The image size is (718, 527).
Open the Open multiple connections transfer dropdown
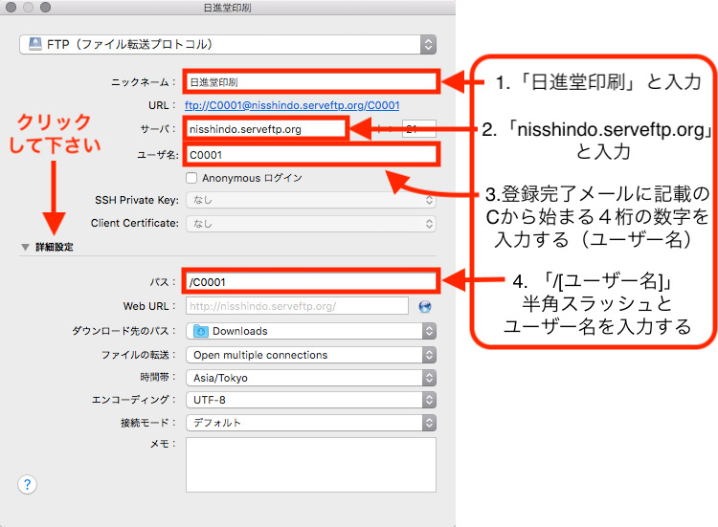(x=311, y=355)
